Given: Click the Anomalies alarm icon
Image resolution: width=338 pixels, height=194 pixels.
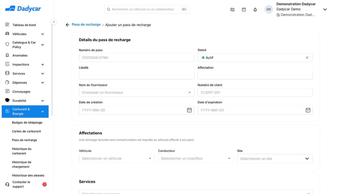Looking at the screenshot, I should point(7,55).
